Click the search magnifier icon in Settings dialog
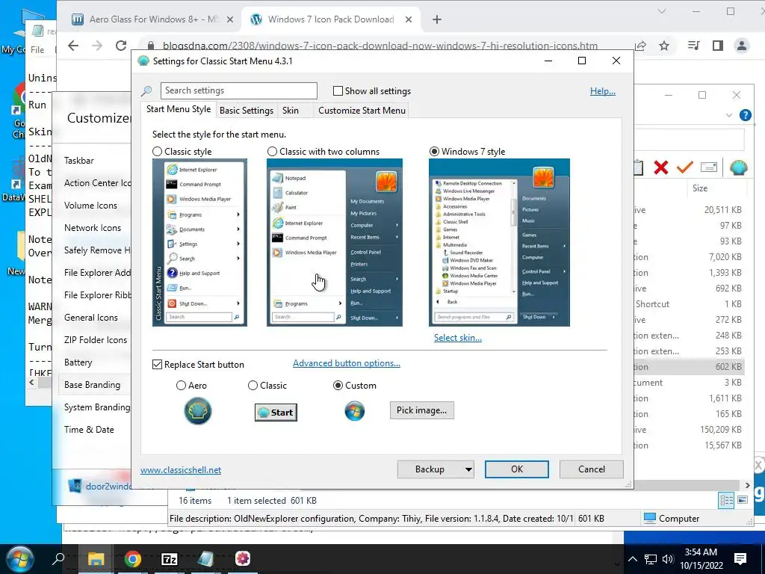The image size is (765, 574). [x=146, y=90]
